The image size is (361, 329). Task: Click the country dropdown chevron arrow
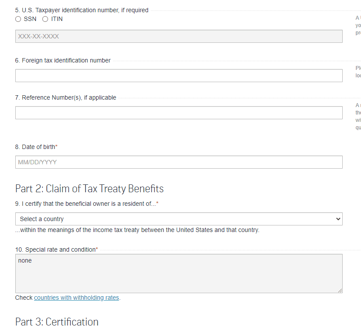point(338,219)
